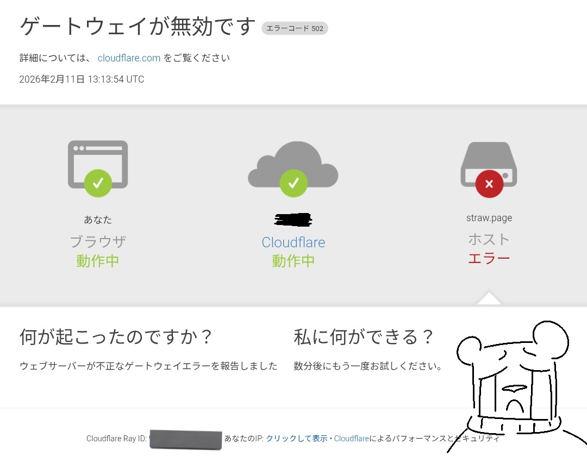Click the host server drive icon
This screenshot has width=587, height=469.
[489, 165]
